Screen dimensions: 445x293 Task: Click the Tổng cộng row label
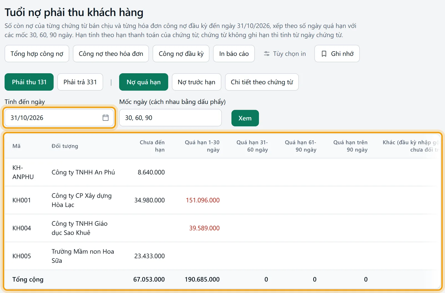click(28, 279)
